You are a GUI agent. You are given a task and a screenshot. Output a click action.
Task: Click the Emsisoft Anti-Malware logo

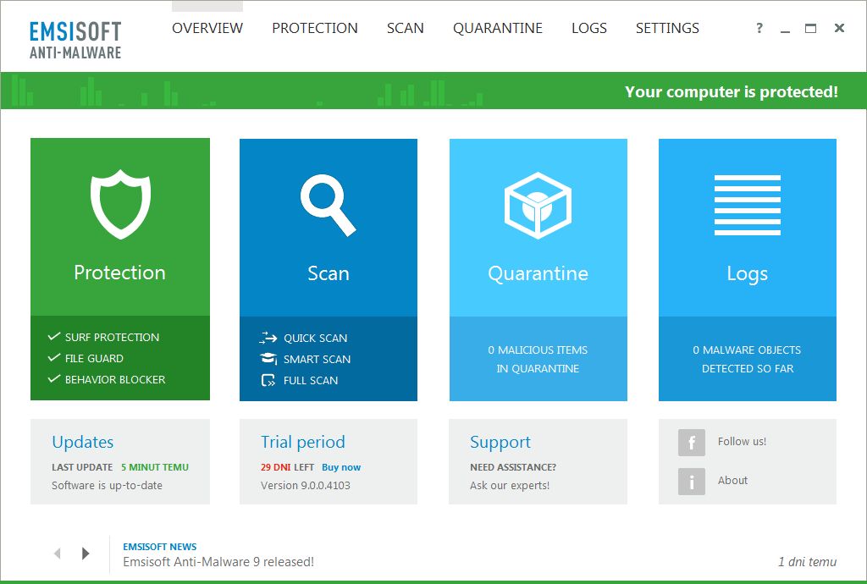pos(75,41)
